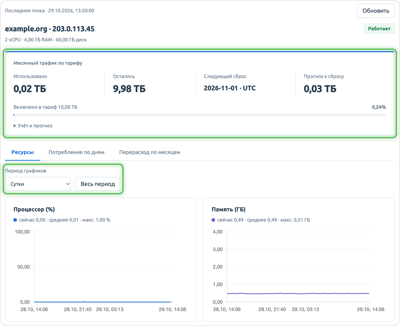The width and height of the screenshot is (400, 326).
Task: Click the monthly traffic progress bar
Action: [200, 115]
